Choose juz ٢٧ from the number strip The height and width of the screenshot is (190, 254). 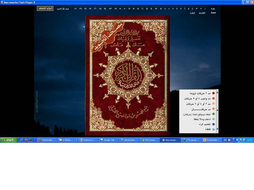[x=90, y=9]
